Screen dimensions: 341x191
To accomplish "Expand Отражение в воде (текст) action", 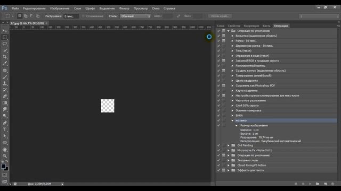I will pos(232,56).
